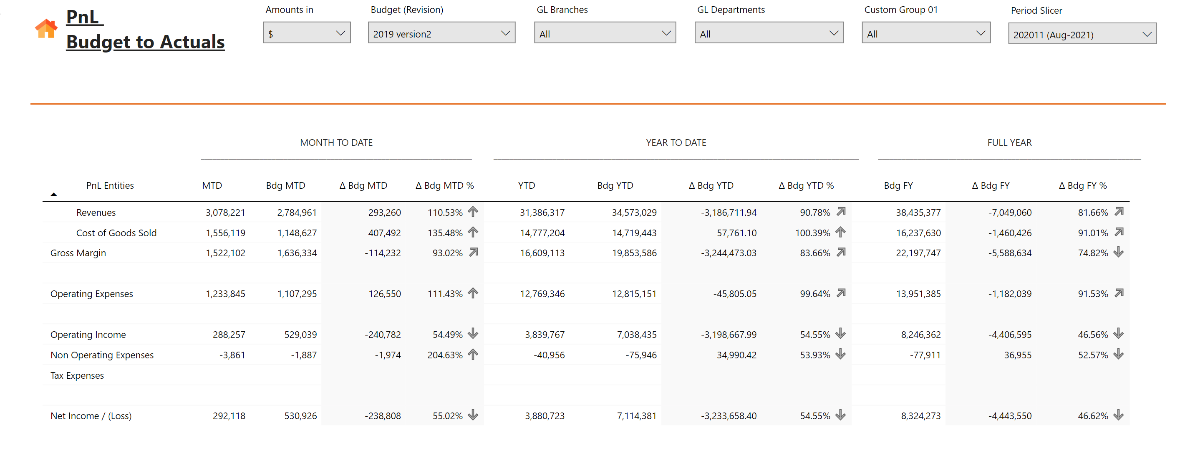Click the MONTH TO DATE section heading
Screen dimensions: 1185x475
pos(336,142)
